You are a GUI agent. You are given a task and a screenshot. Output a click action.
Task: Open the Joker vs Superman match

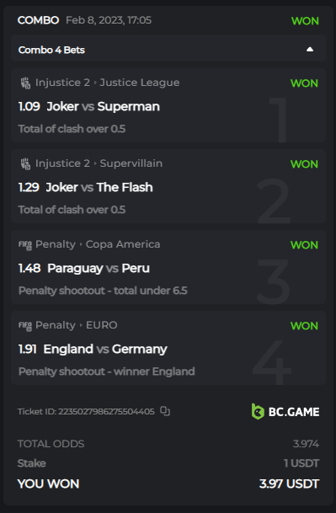(103, 106)
